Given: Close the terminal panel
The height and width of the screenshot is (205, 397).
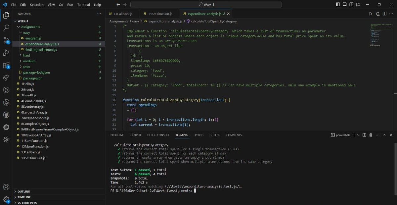Looking at the screenshot, I should (x=391, y=135).
